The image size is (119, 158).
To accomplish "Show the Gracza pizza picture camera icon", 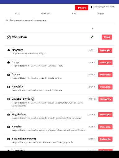I will pyautogui.click(x=8, y=75).
